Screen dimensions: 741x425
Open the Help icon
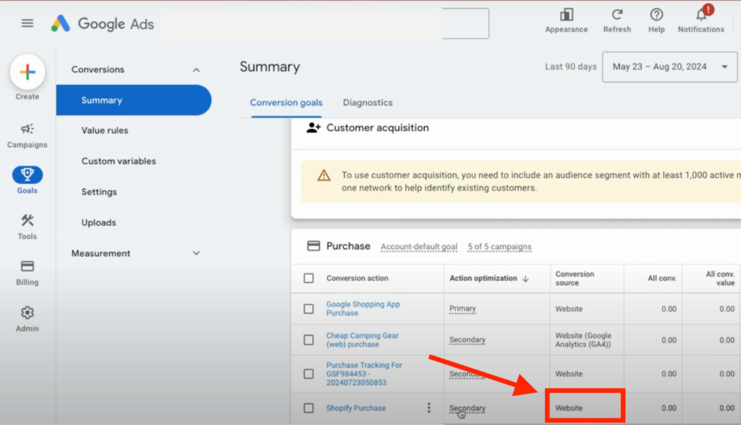(x=656, y=15)
